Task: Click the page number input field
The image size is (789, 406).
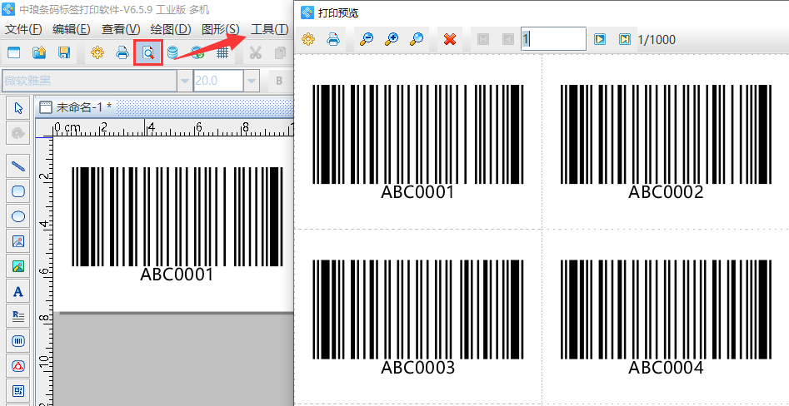Action: point(553,39)
